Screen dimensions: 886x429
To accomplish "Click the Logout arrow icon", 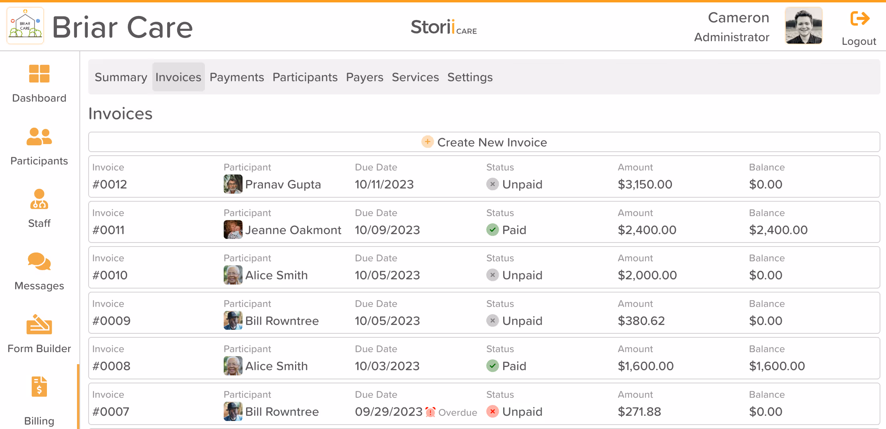I will click(x=860, y=18).
